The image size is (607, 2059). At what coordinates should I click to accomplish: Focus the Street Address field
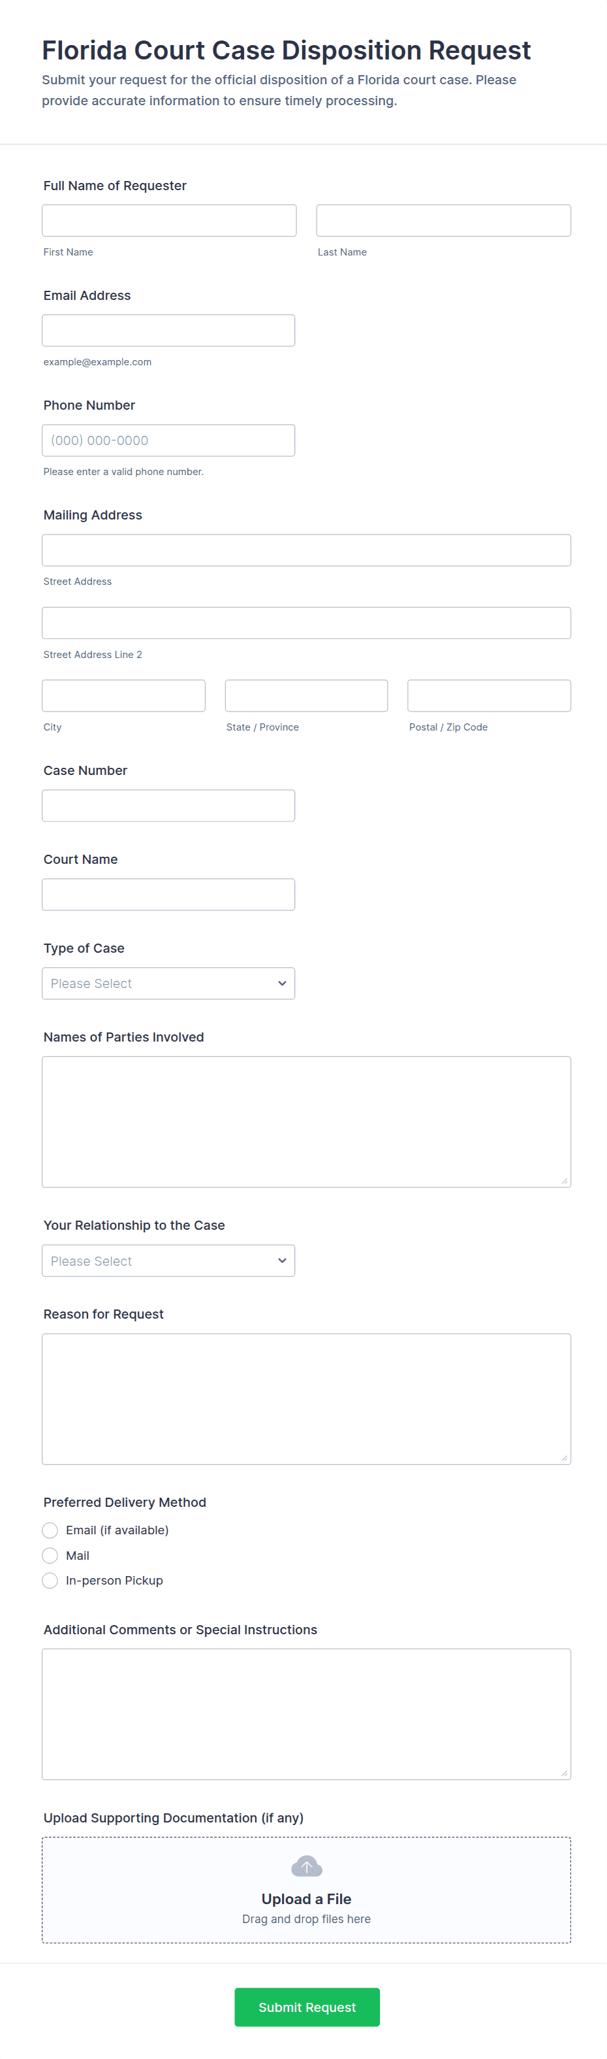pyautogui.click(x=306, y=550)
